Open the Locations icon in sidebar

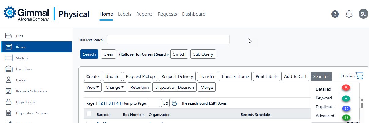tap(8, 69)
